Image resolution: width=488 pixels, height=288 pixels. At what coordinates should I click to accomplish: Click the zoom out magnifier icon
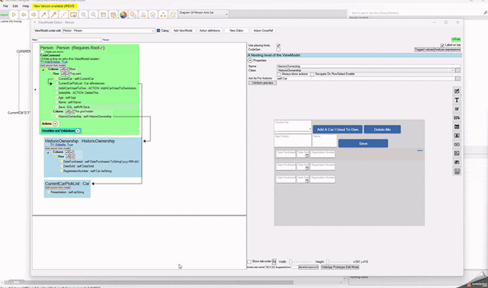pyautogui.click(x=93, y=14)
